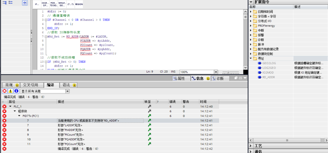
Task: Collapse the PLC_1 row in compile results
Action: point(10,106)
